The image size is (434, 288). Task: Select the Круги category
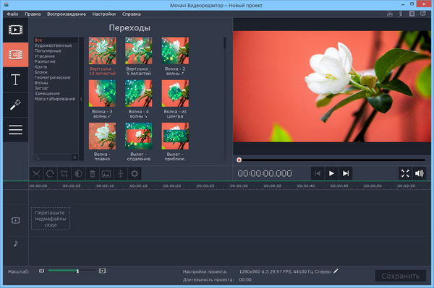tap(41, 67)
